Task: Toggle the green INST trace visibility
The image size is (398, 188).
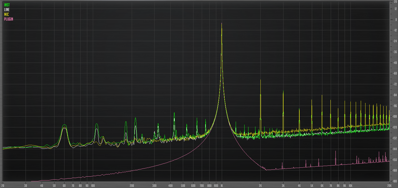Action: 7,5
